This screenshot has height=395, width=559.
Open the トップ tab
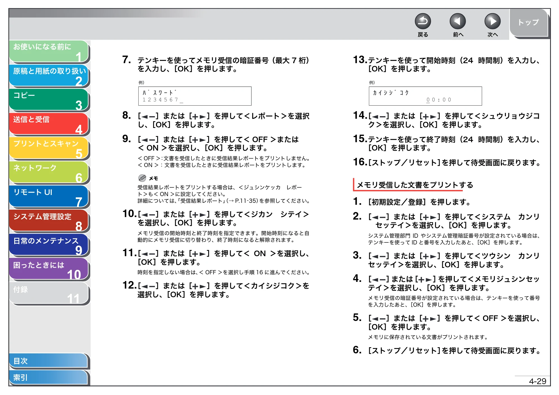pyautogui.click(x=529, y=22)
